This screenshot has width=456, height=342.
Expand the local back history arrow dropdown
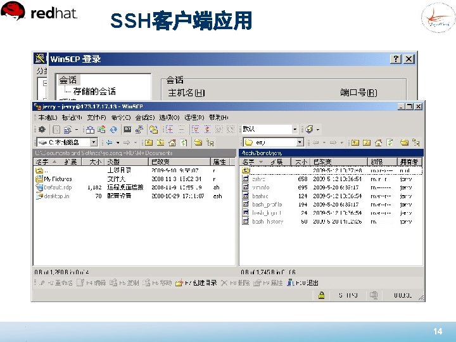pos(118,142)
